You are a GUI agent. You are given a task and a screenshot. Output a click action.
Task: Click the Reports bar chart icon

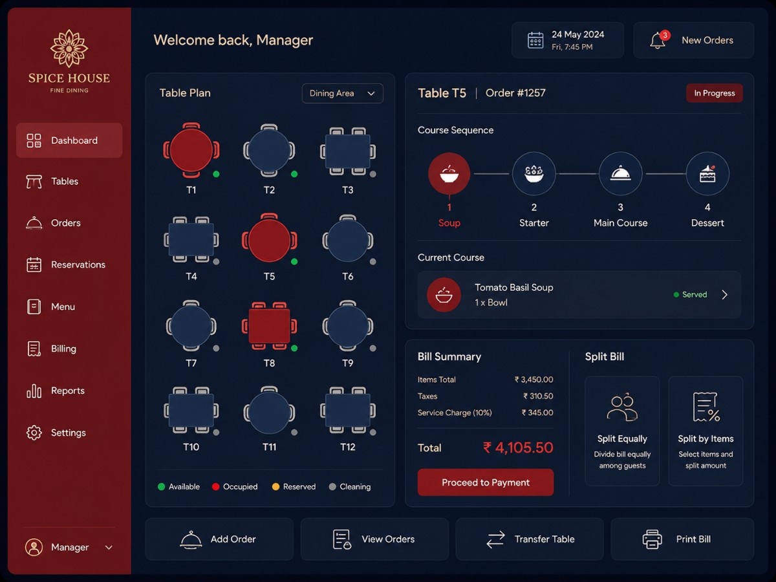click(34, 391)
